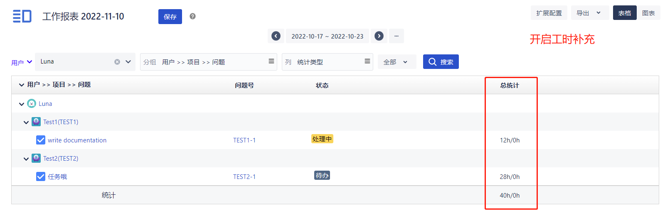The image size is (665, 213).
Task: Open the column statistics type menu icon
Action: 367,61
